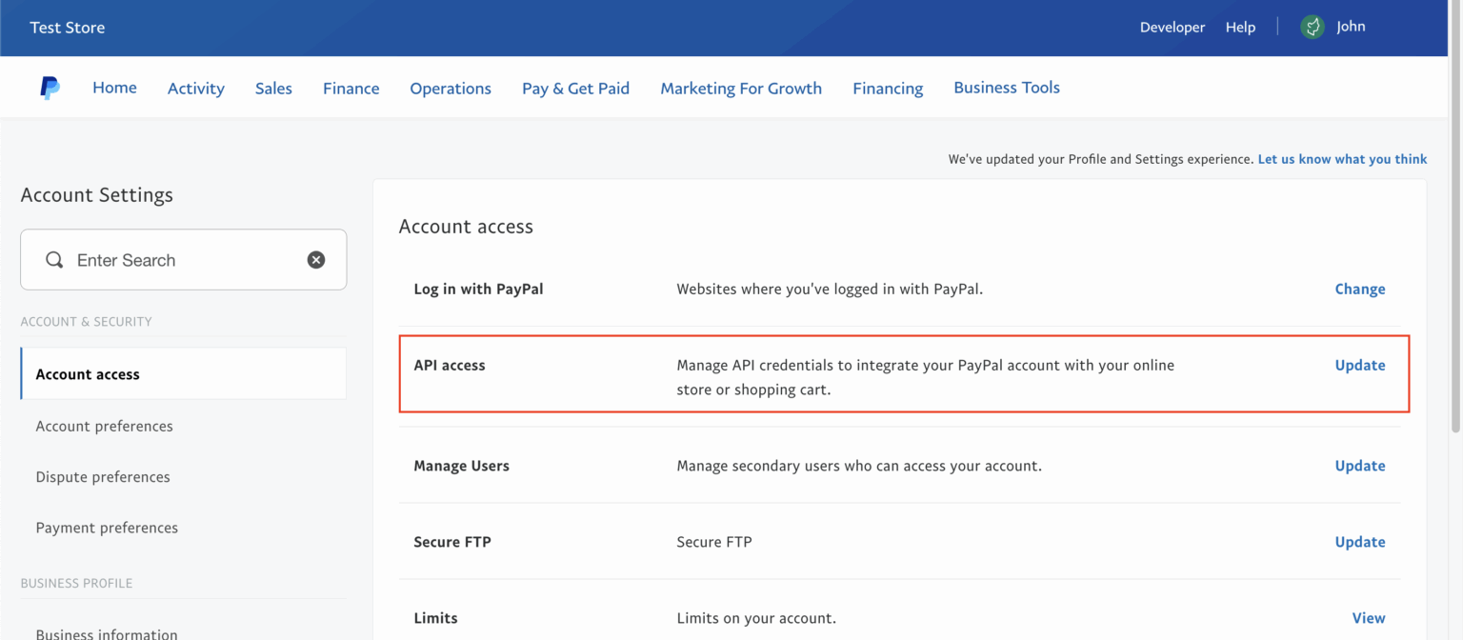Open the Business Tools menu
The image size is (1463, 640).
(1007, 87)
